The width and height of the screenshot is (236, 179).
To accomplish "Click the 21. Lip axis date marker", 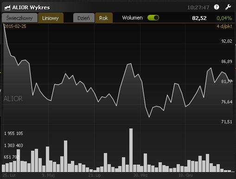I will [x=94, y=175].
